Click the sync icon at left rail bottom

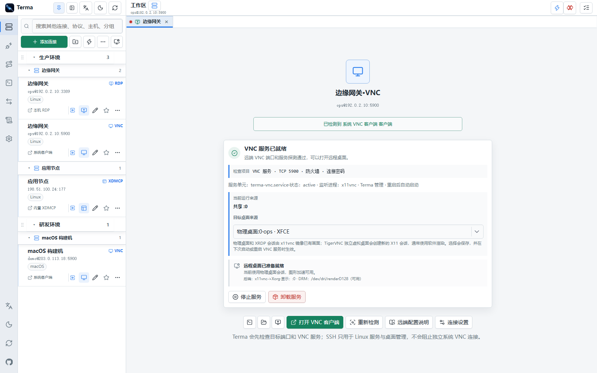point(9,343)
